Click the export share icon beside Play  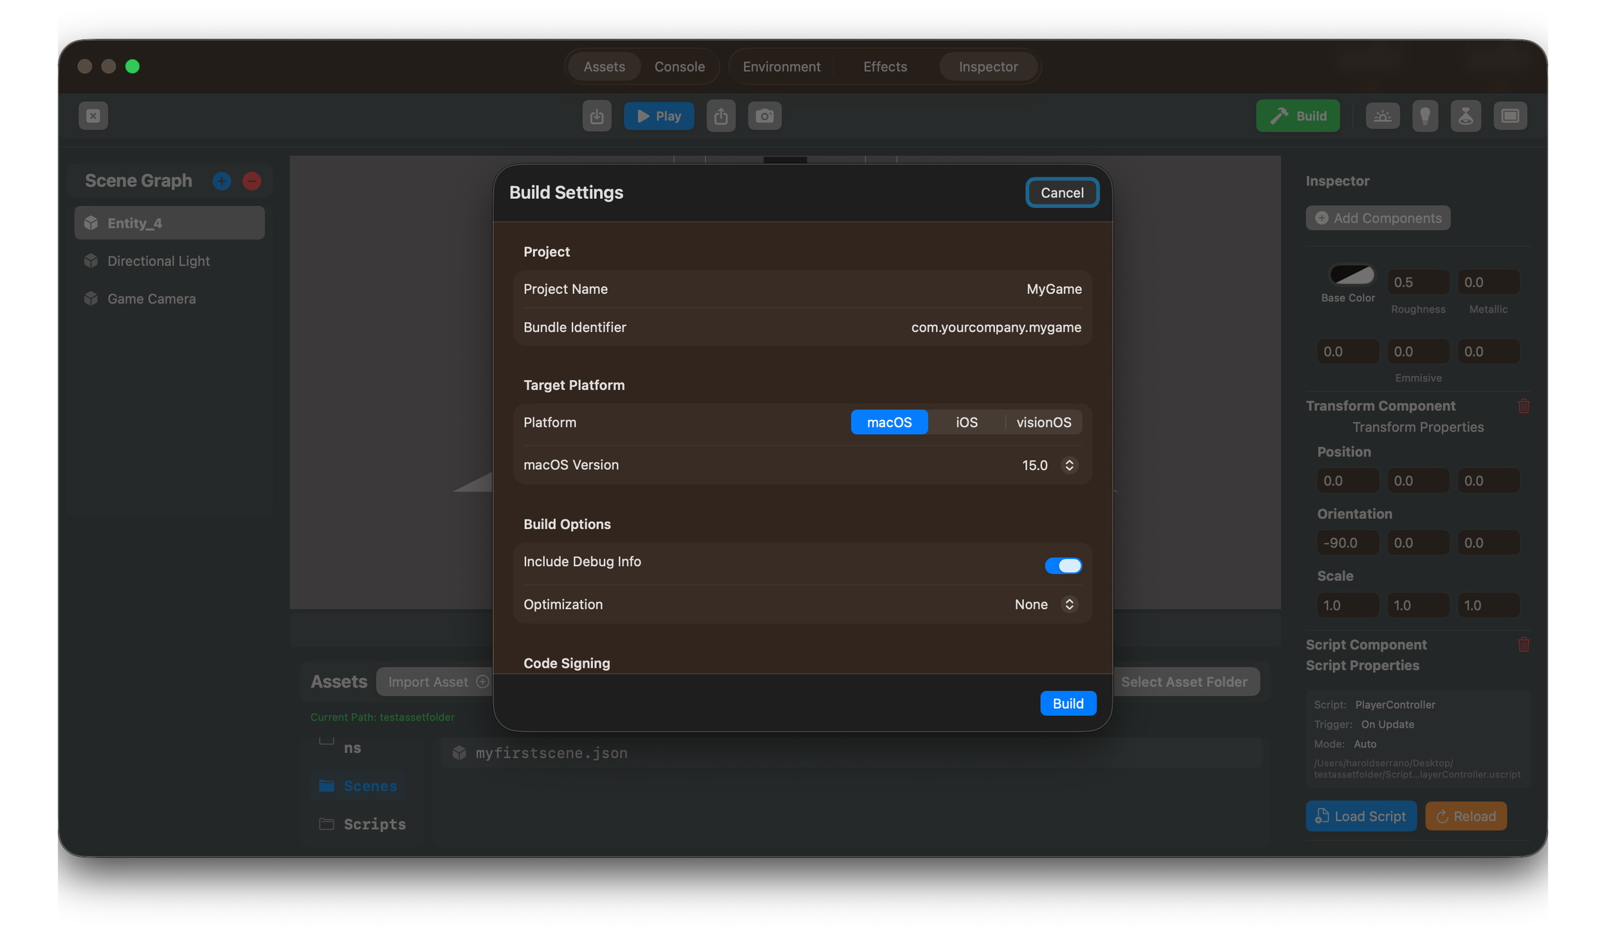(x=721, y=116)
